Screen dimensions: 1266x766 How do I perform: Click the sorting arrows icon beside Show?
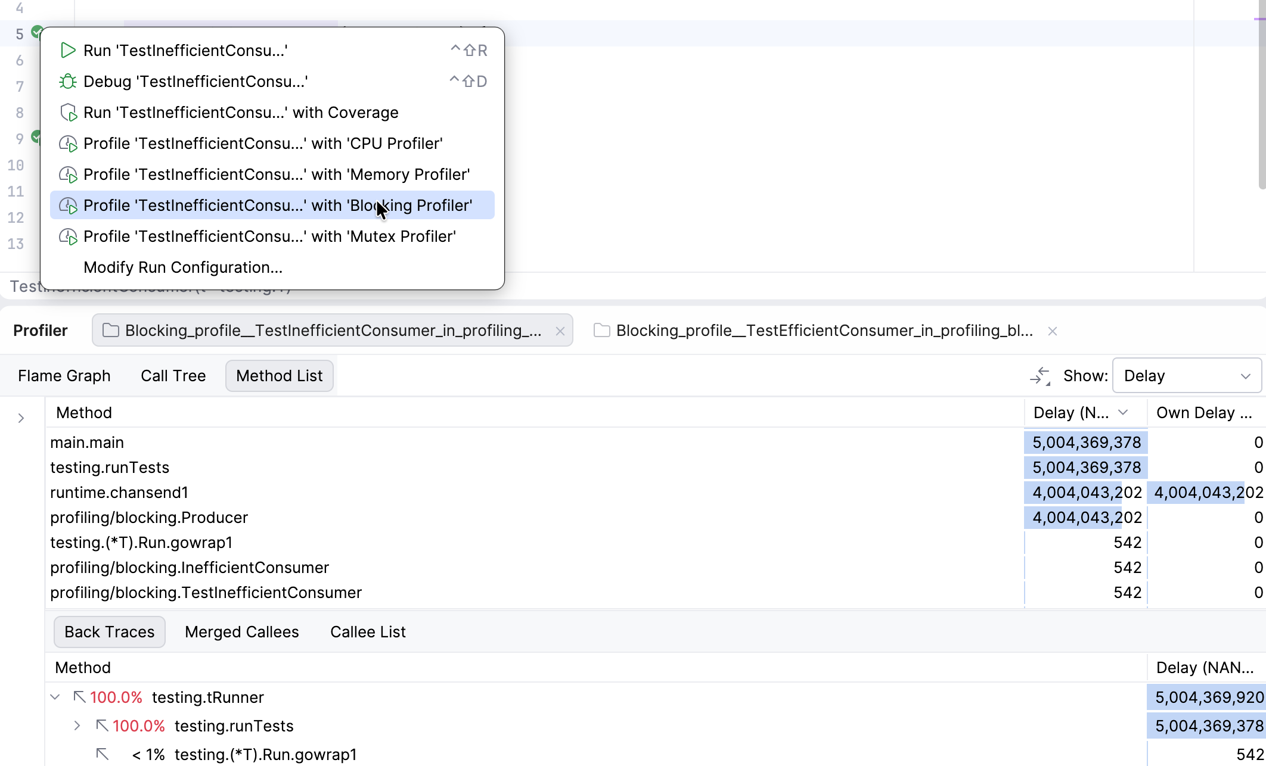pyautogui.click(x=1041, y=375)
